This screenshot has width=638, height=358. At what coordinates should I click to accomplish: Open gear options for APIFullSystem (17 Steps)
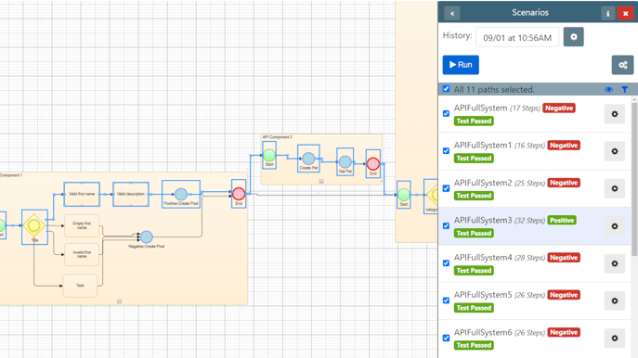click(x=615, y=114)
